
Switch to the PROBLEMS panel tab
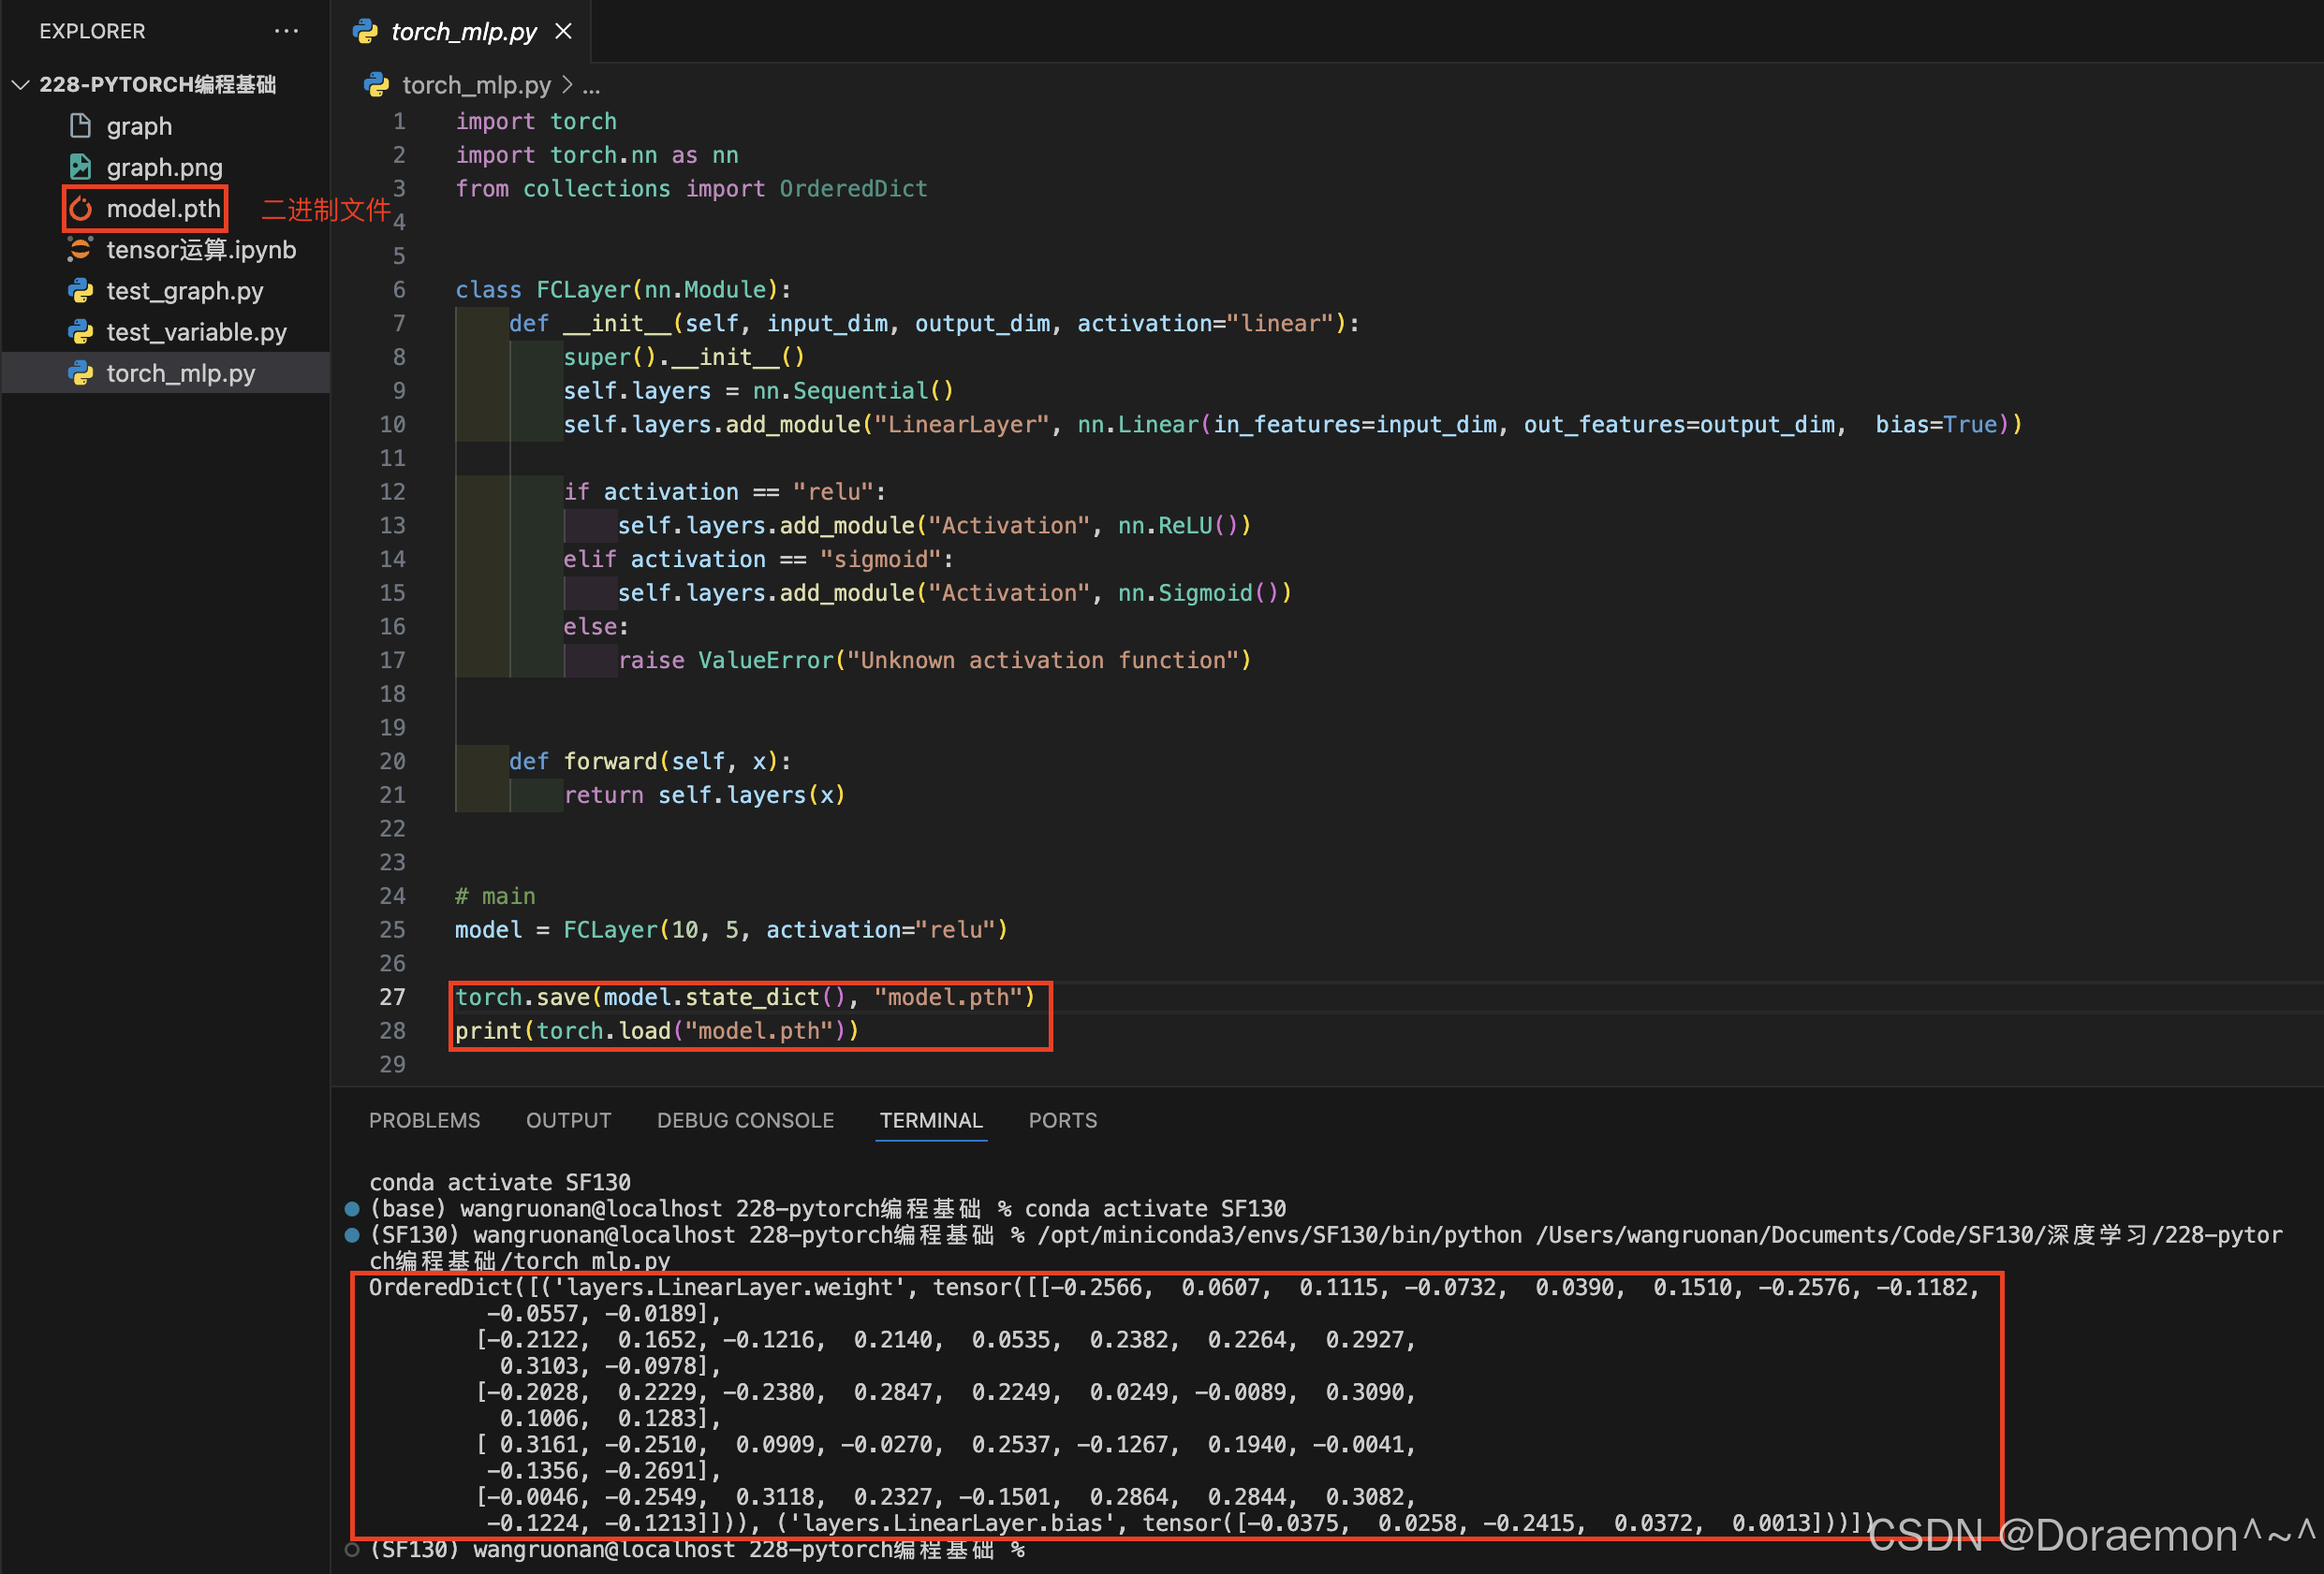[x=424, y=1120]
